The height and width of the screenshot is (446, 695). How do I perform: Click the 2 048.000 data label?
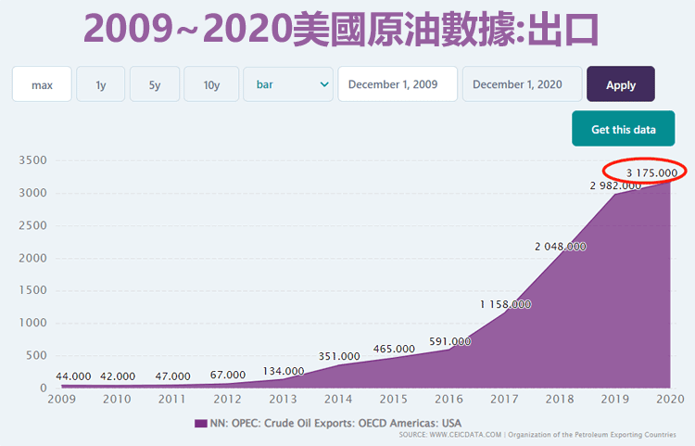[561, 246]
